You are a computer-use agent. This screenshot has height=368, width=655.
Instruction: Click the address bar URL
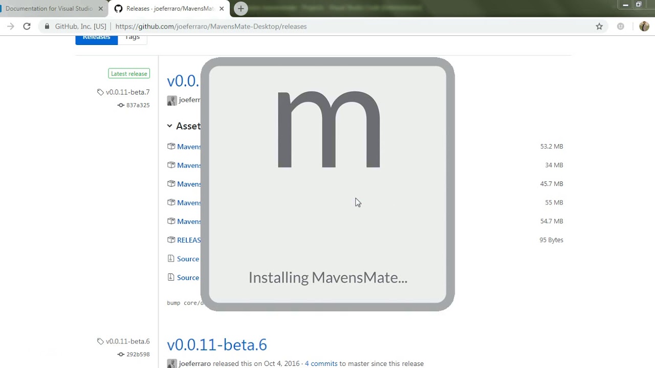click(211, 27)
